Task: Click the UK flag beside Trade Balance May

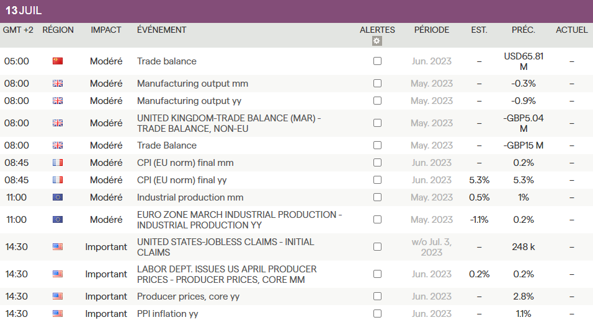Action: [58, 145]
